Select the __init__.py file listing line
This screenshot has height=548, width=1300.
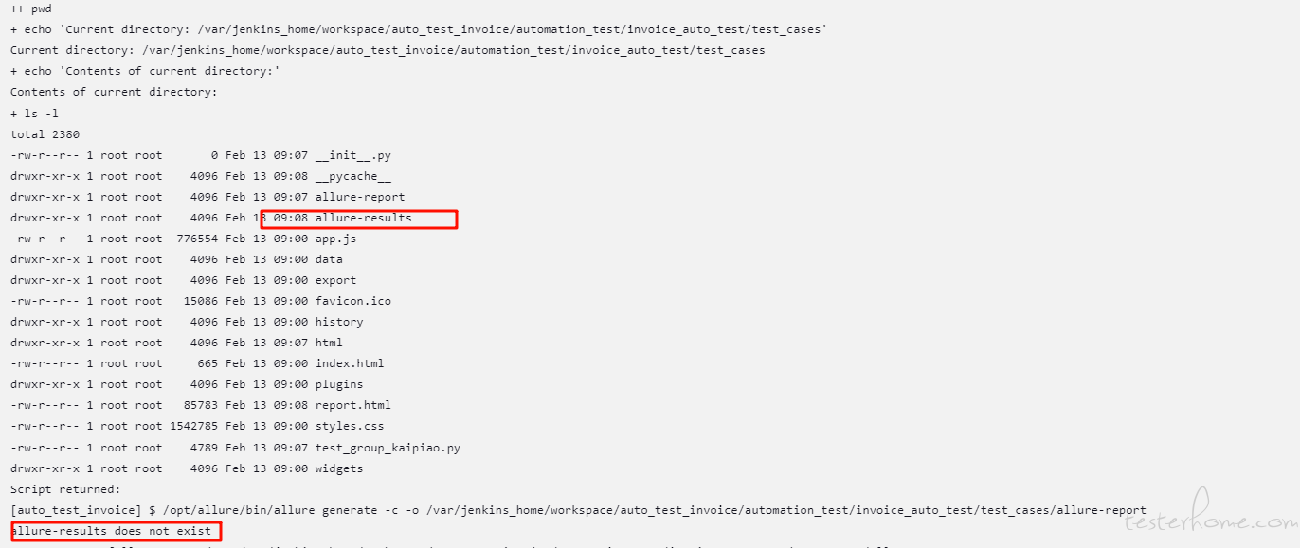point(201,155)
